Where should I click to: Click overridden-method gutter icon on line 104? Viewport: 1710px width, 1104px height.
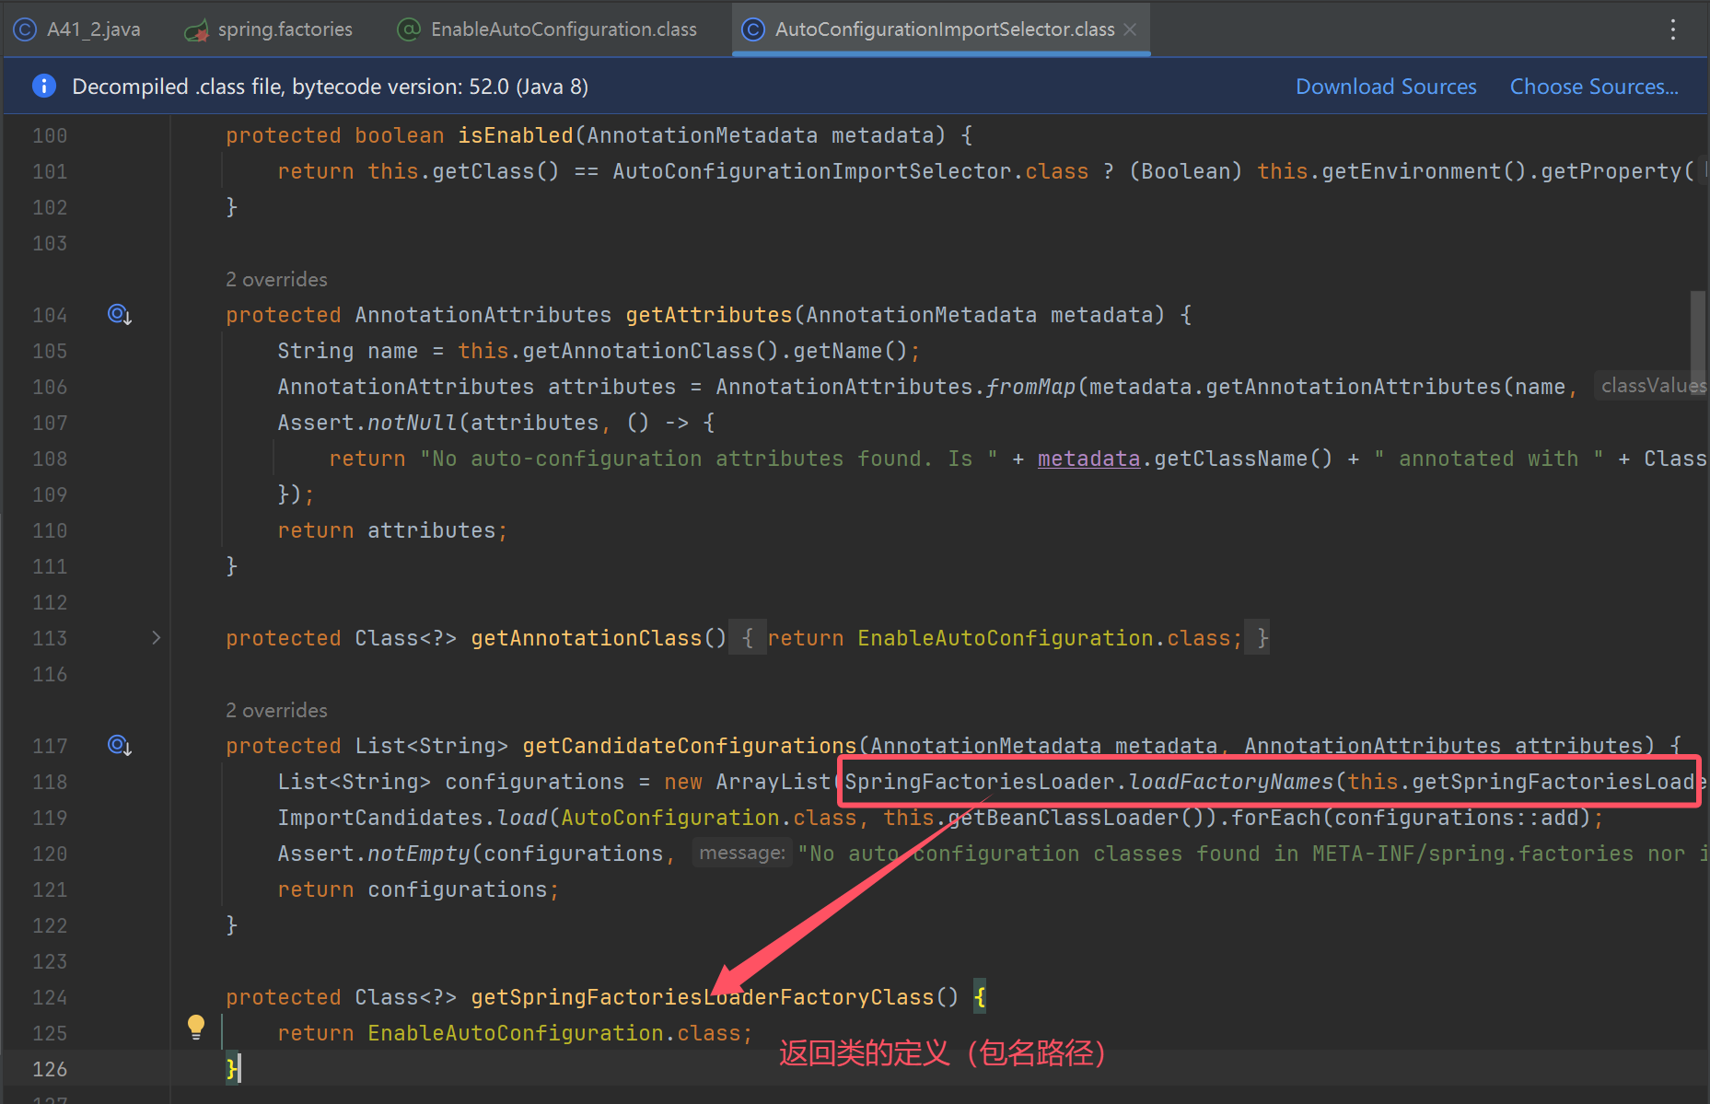[x=120, y=315]
